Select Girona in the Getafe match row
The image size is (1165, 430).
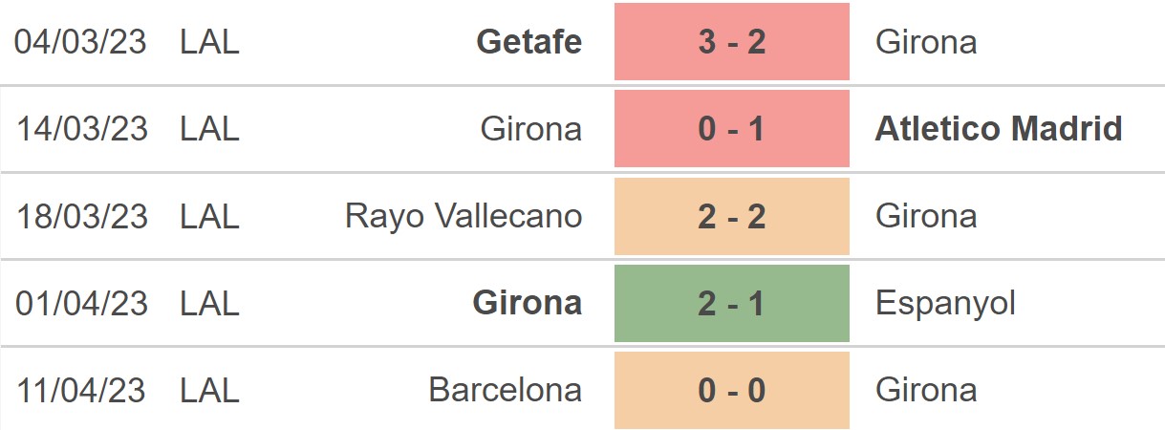pos(926,42)
